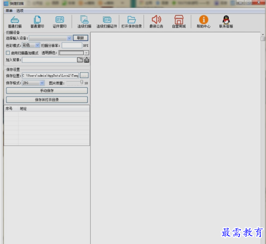This screenshot has width=266, height=244.
Task: Start a 普通扫描 normal scan
Action: 15,22
